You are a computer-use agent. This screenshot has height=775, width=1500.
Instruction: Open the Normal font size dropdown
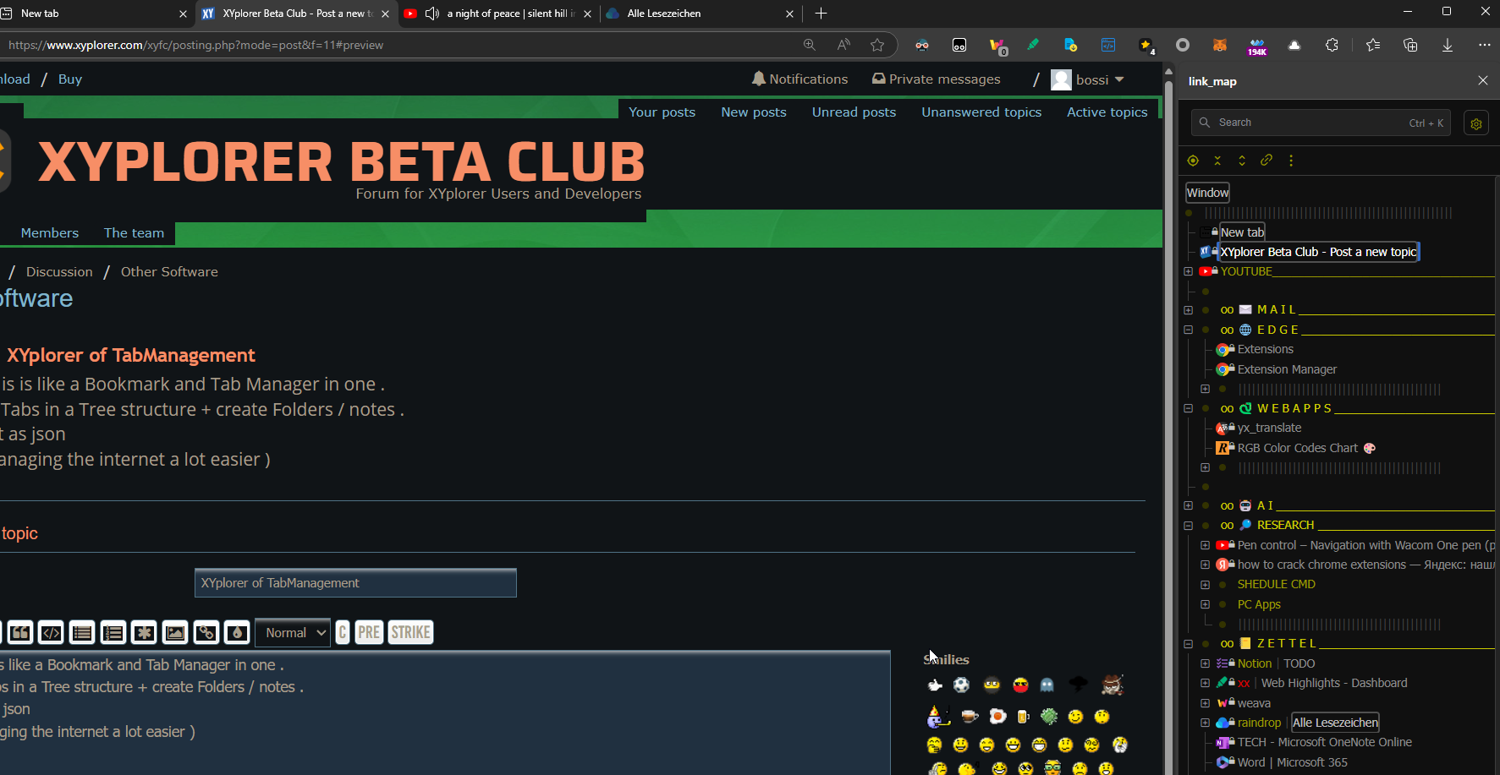click(292, 632)
